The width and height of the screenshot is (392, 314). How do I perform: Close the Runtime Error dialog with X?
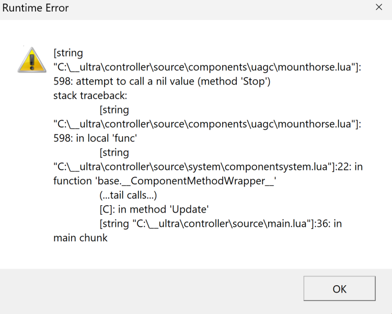click(x=379, y=8)
